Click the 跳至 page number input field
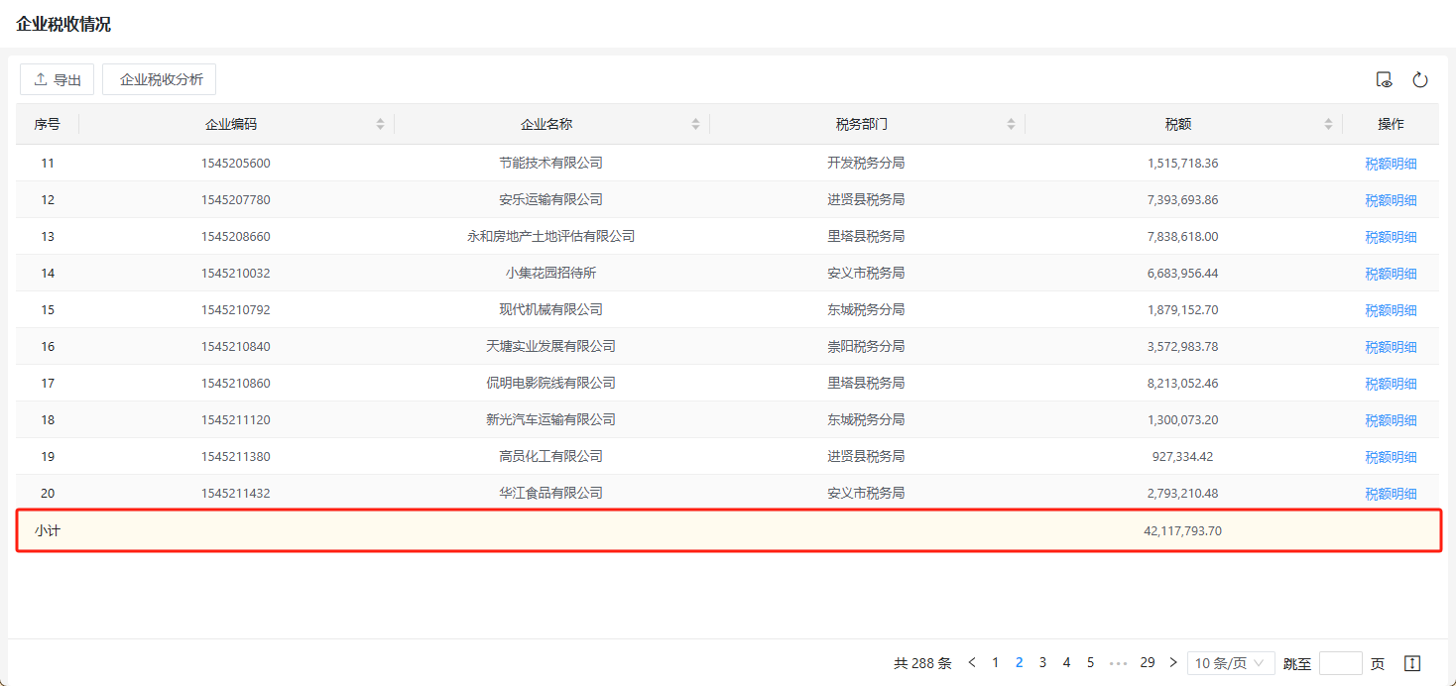The height and width of the screenshot is (686, 1456). point(1340,663)
